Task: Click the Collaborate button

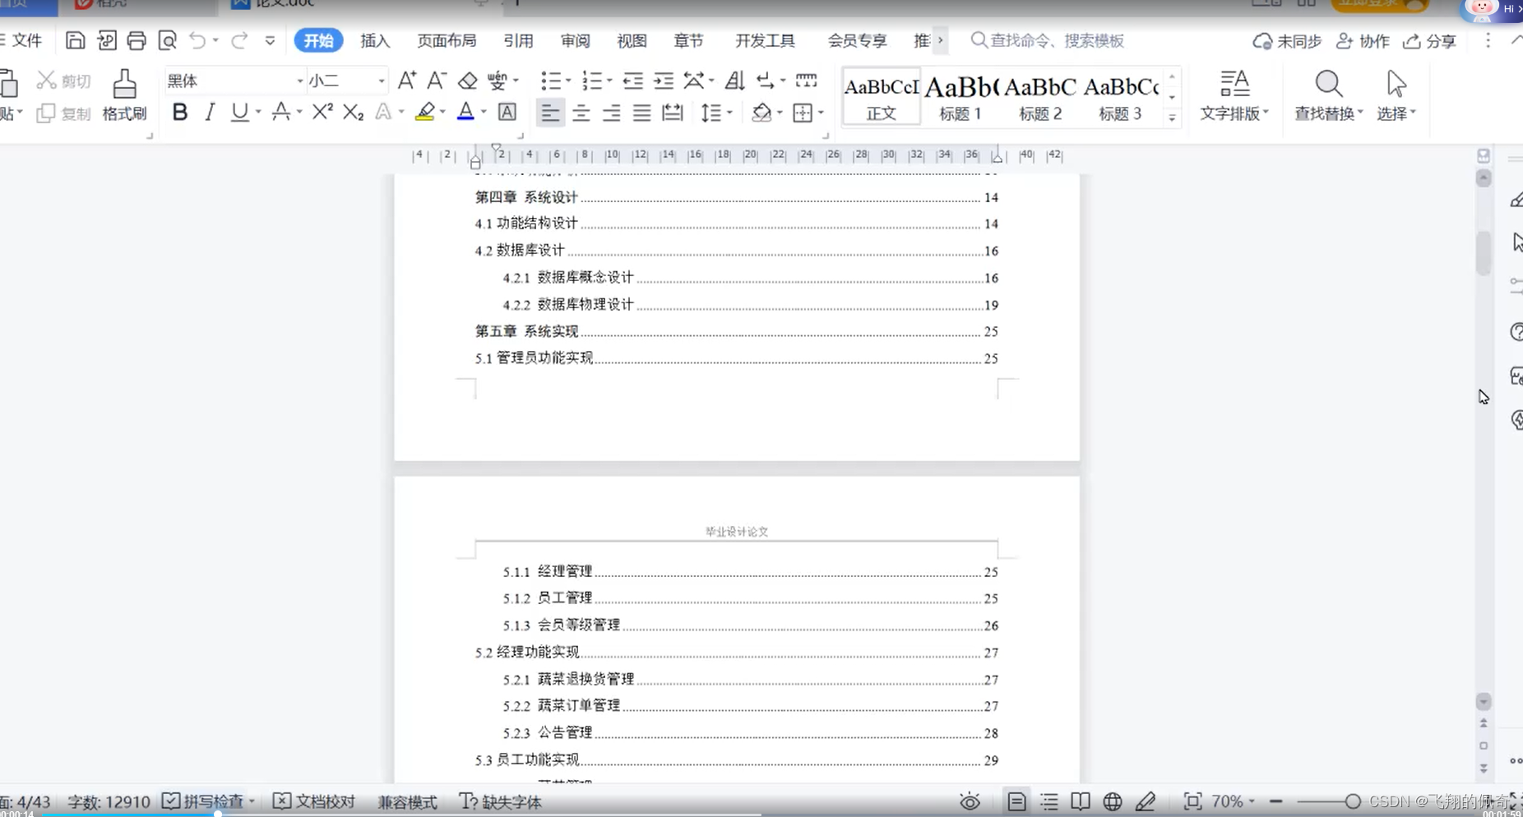Action: point(1363,41)
